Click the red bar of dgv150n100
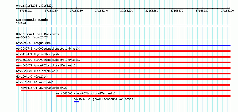 click(x=123, y=79)
